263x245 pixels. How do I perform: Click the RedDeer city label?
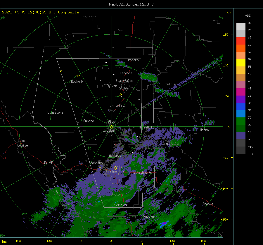(x=124, y=88)
